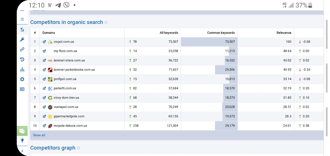Expand the sidebar with the arrow chevron
The width and height of the screenshot is (330, 156).
point(22,151)
